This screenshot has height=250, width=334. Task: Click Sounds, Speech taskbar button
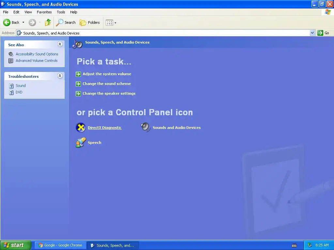click(113, 245)
